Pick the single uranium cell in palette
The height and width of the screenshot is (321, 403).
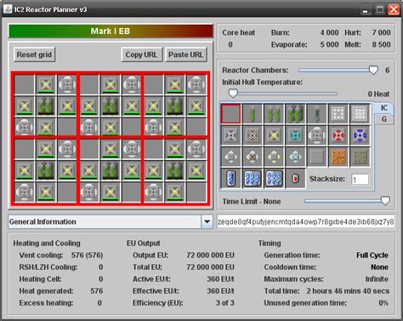pos(253,114)
